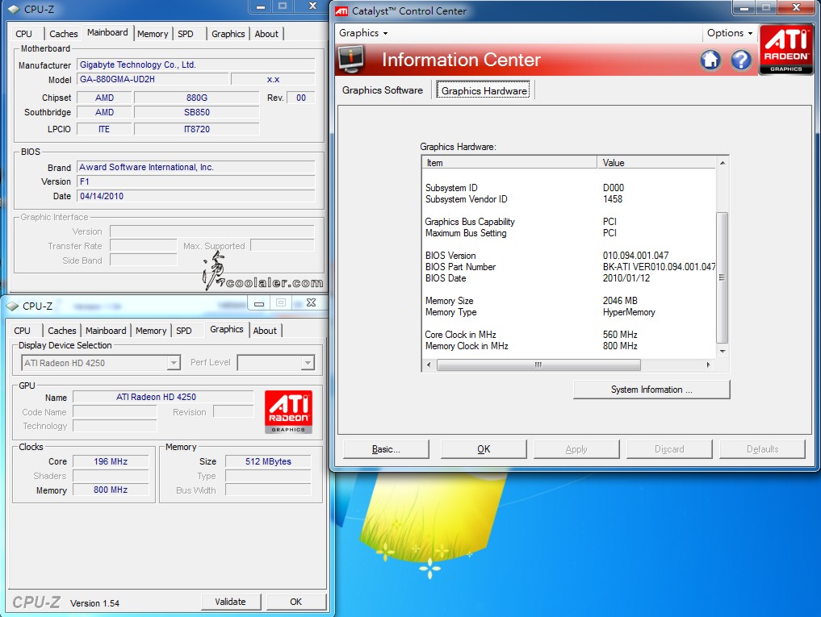The width and height of the screenshot is (821, 617).
Task: Open Graphics tab in top CPU-Z window
Action: (x=228, y=34)
